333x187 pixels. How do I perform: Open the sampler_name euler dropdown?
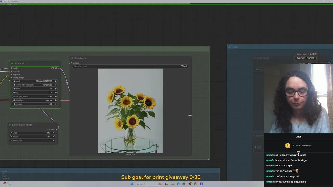35,96
